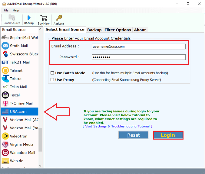Select Telstra label in source list
Viewport: 205px width, 174px height.
15,79
